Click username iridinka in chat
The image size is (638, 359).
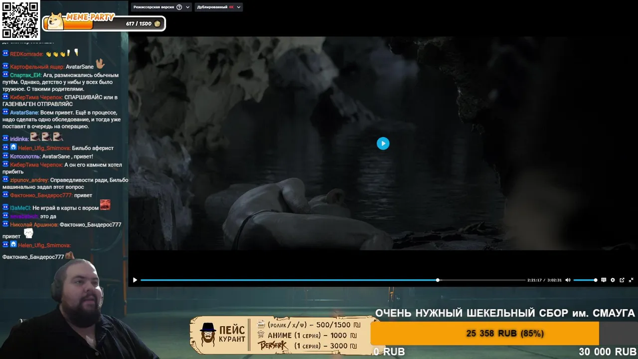pos(19,139)
